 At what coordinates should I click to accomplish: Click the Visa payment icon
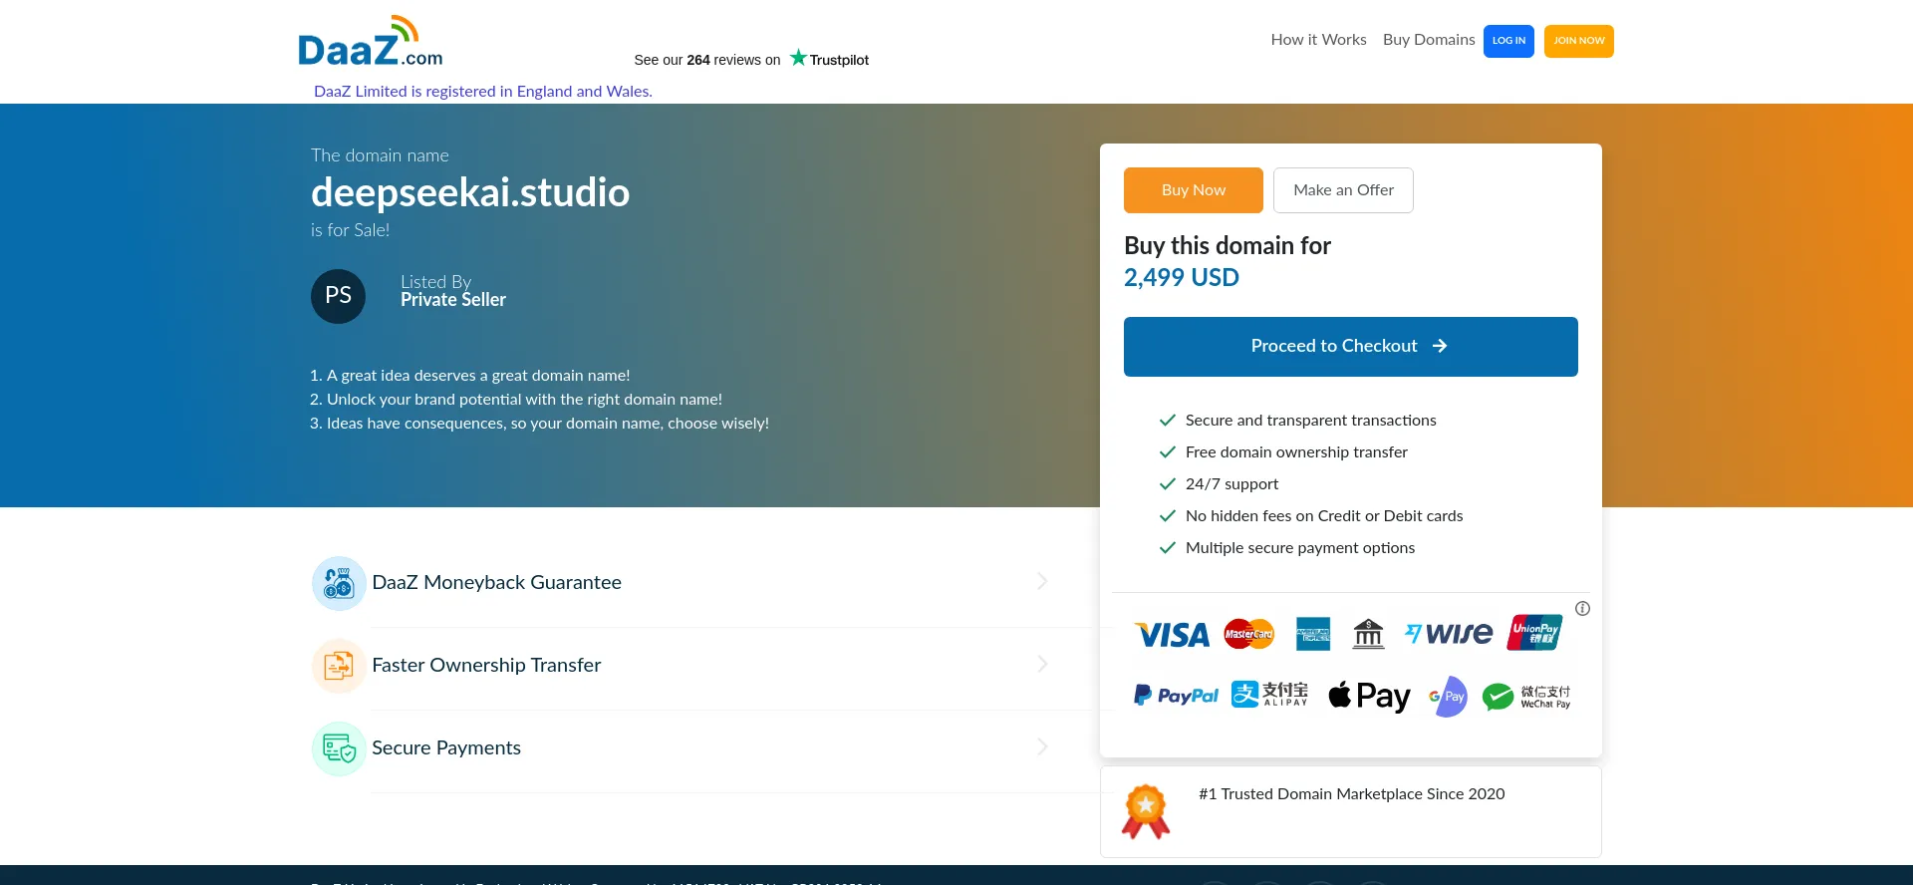click(1172, 635)
